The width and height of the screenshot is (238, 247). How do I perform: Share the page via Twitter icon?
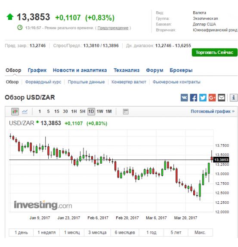coord(203,98)
